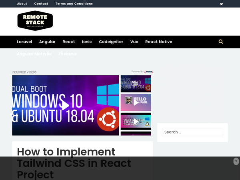This screenshot has width=240, height=180.
Task: Open Terms and Conditions link
Action: coord(74,4)
